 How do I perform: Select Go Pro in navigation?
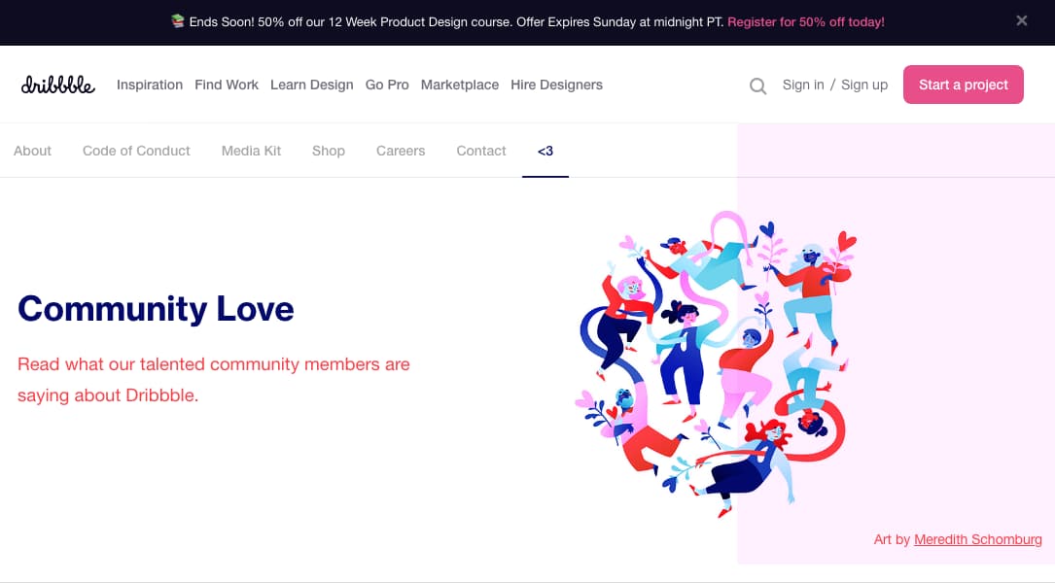pyautogui.click(x=387, y=85)
